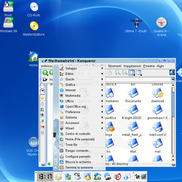Click the zoom out magnifier icon
The width and height of the screenshot is (182, 182).
(x=125, y=73)
